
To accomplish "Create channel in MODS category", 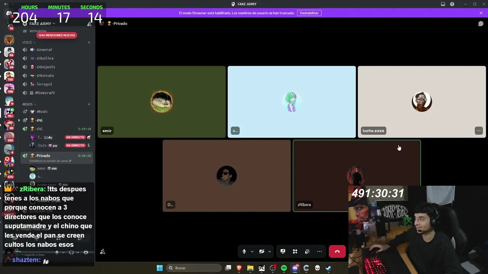I will (x=89, y=104).
